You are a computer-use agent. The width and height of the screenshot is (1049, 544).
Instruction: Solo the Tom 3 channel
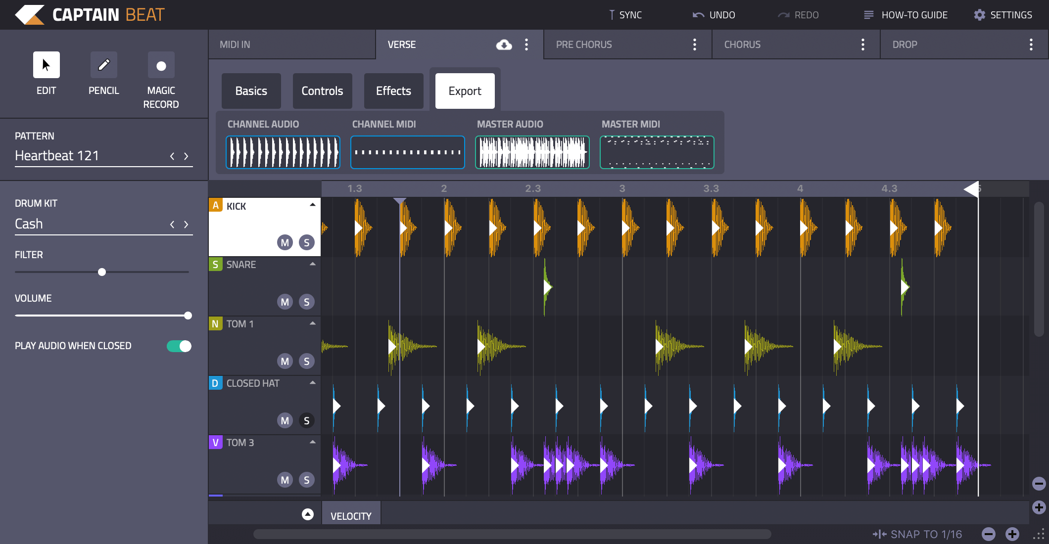coord(307,480)
